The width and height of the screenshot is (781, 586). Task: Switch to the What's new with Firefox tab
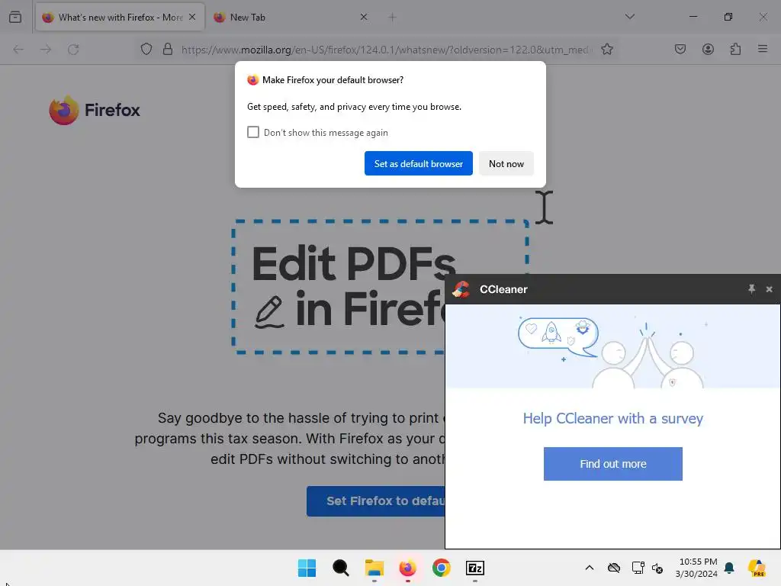click(120, 17)
